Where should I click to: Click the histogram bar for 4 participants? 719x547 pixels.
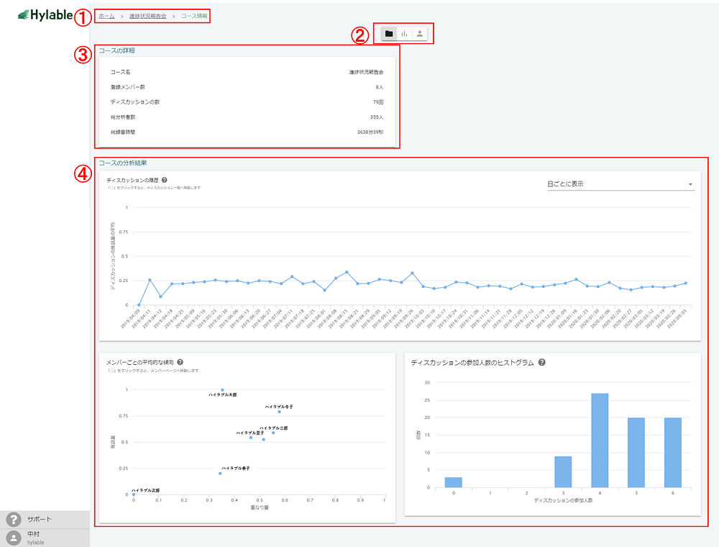(599, 440)
